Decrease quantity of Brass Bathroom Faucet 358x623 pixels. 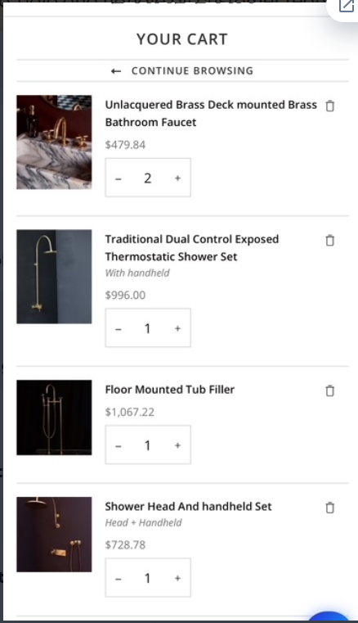click(119, 178)
